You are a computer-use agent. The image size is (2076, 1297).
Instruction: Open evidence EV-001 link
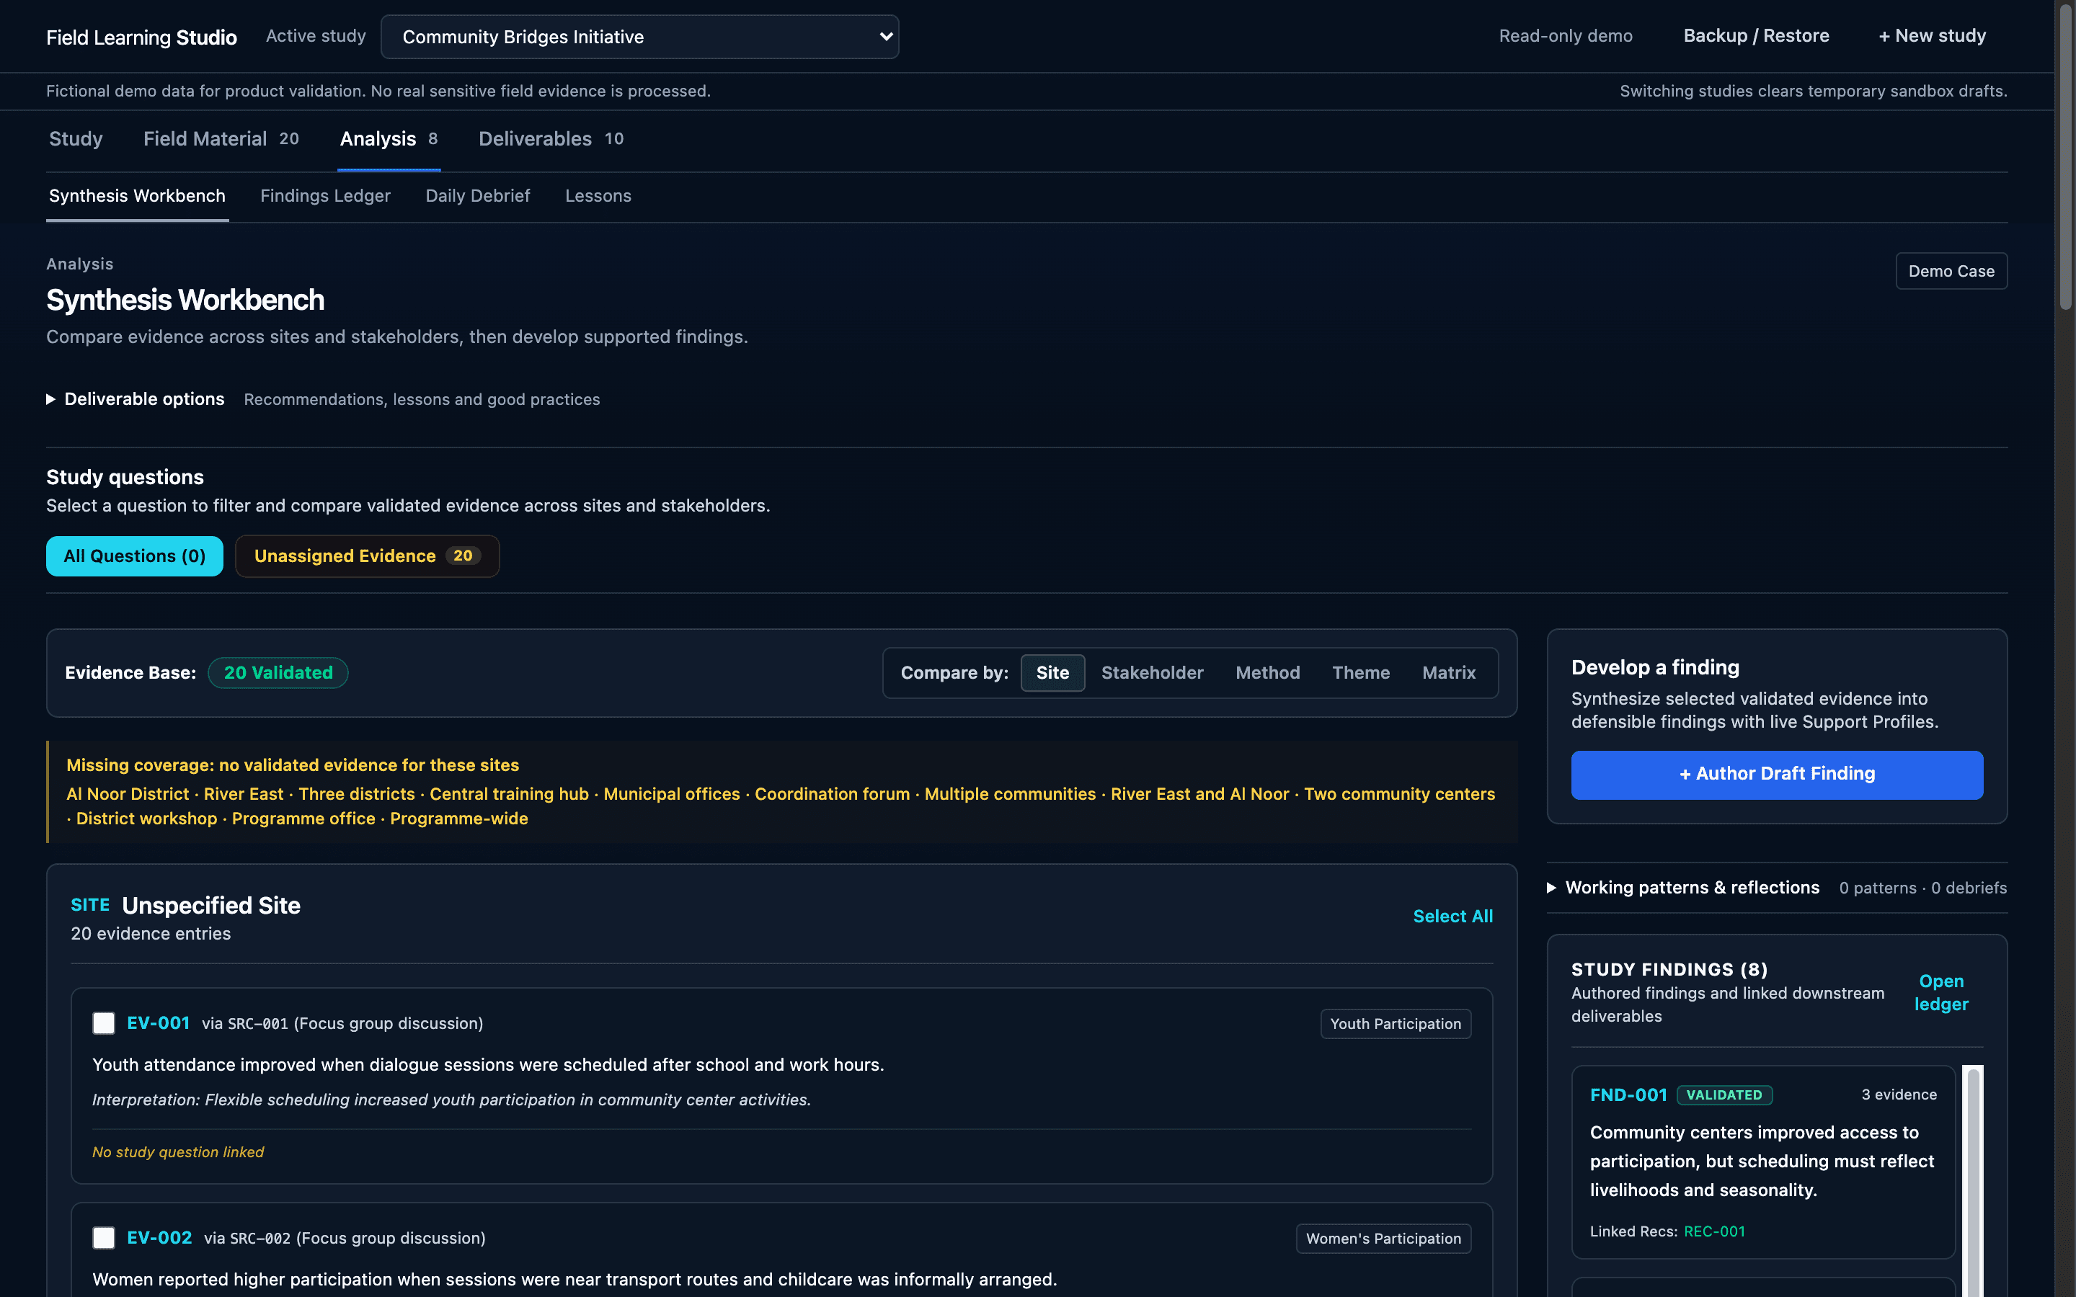pyautogui.click(x=158, y=1023)
